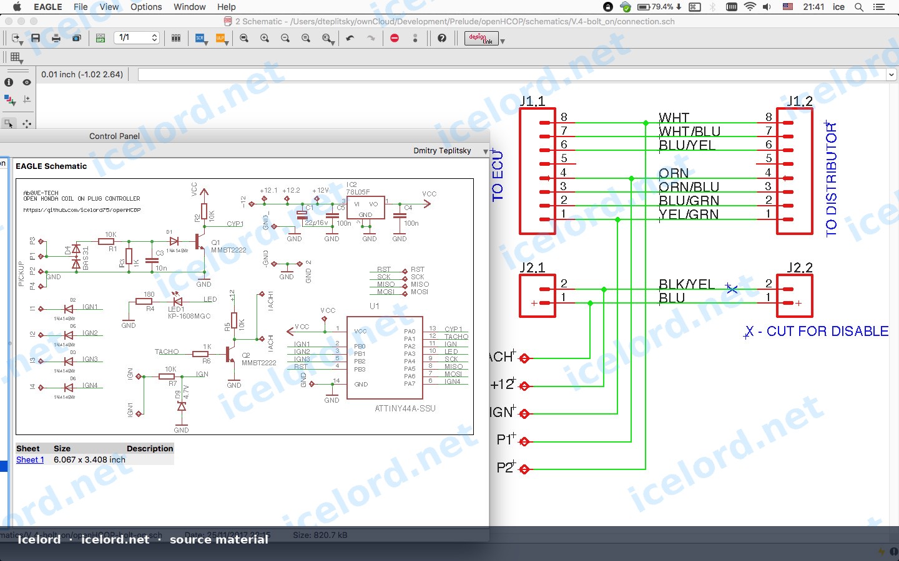
Task: Open the Options menu
Action: (x=146, y=7)
